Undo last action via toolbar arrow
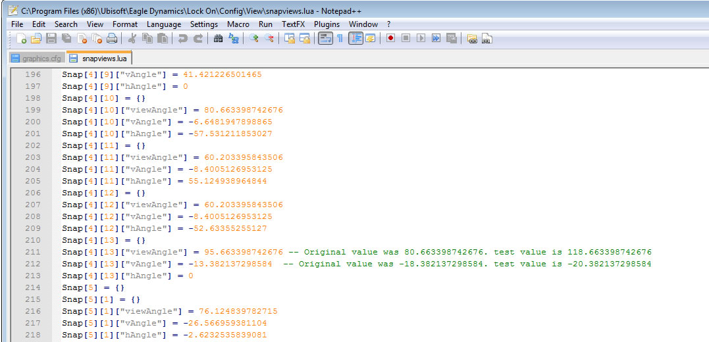Screen dimensions: 709x342 coord(182,38)
